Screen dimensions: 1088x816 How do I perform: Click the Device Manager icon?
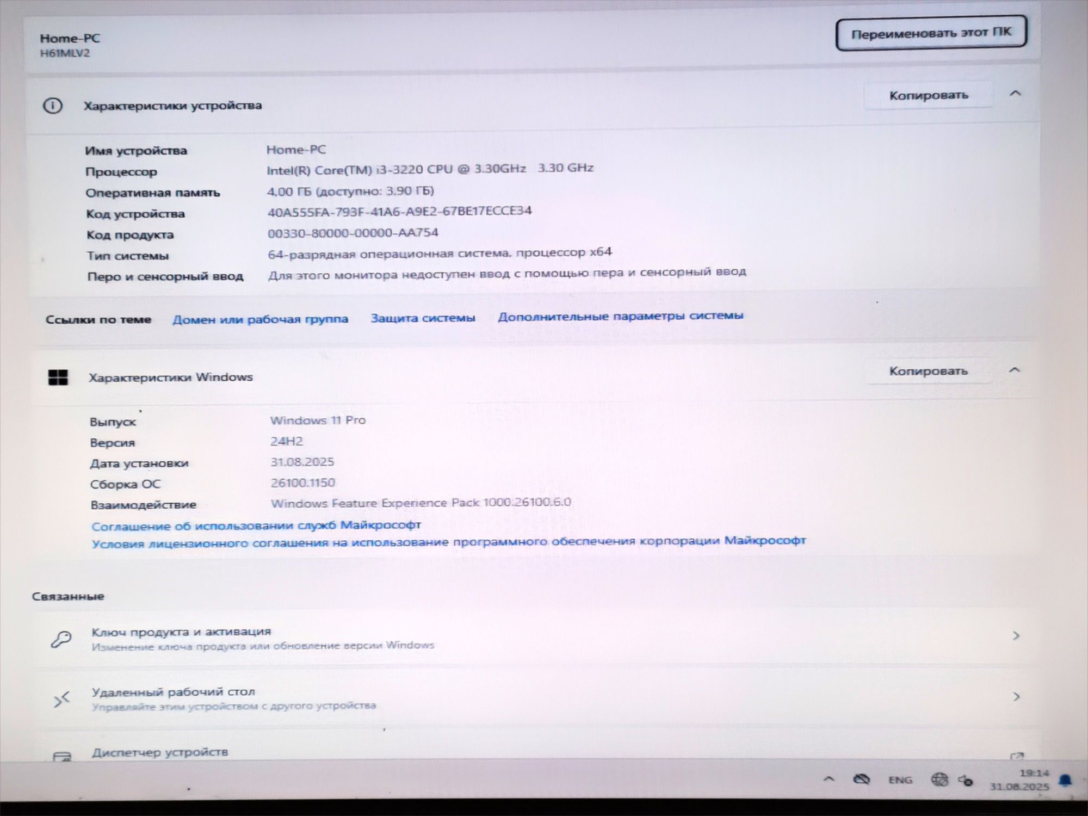pyautogui.click(x=62, y=756)
